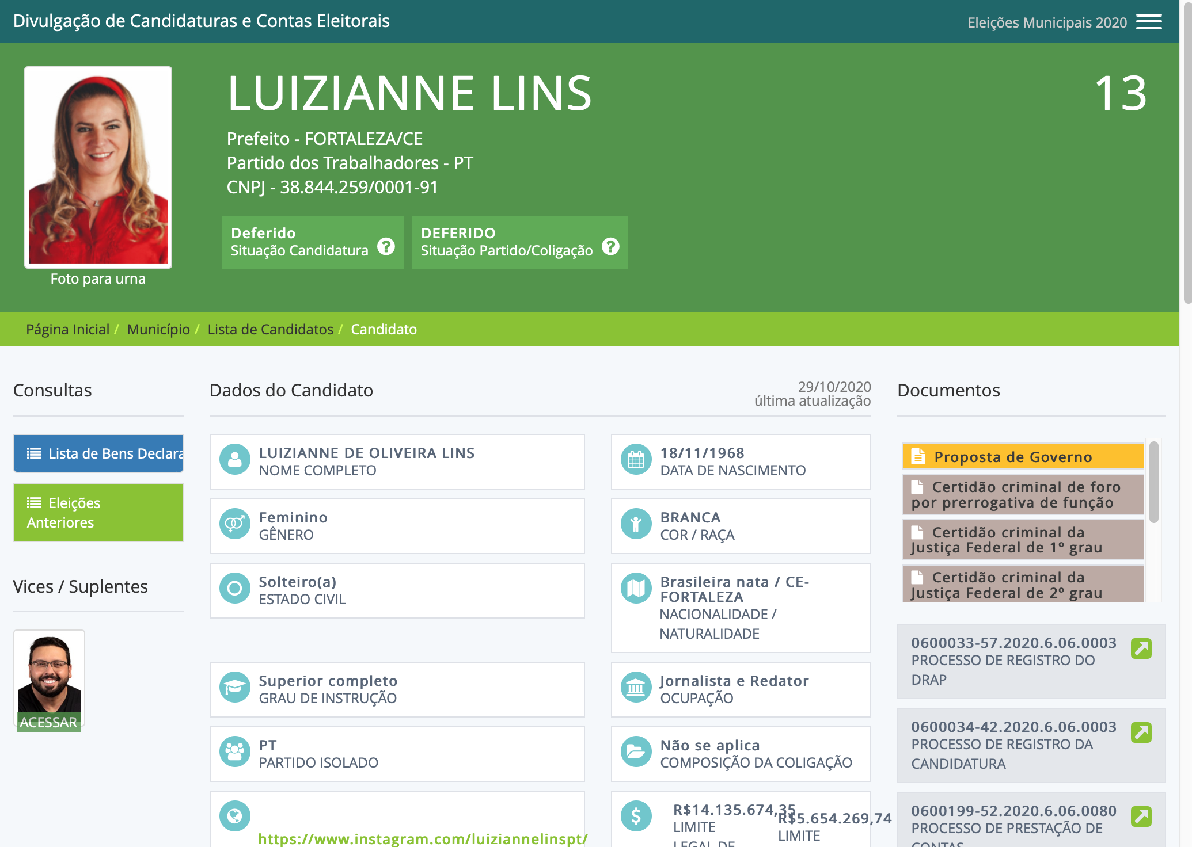Click birth date 18/11/1968

(x=702, y=453)
